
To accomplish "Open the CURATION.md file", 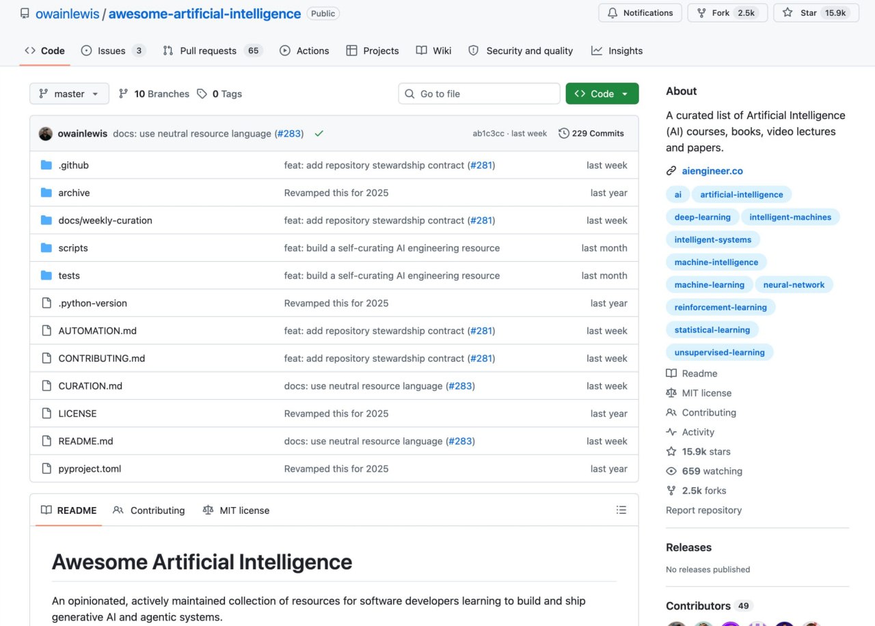I will [x=90, y=386].
